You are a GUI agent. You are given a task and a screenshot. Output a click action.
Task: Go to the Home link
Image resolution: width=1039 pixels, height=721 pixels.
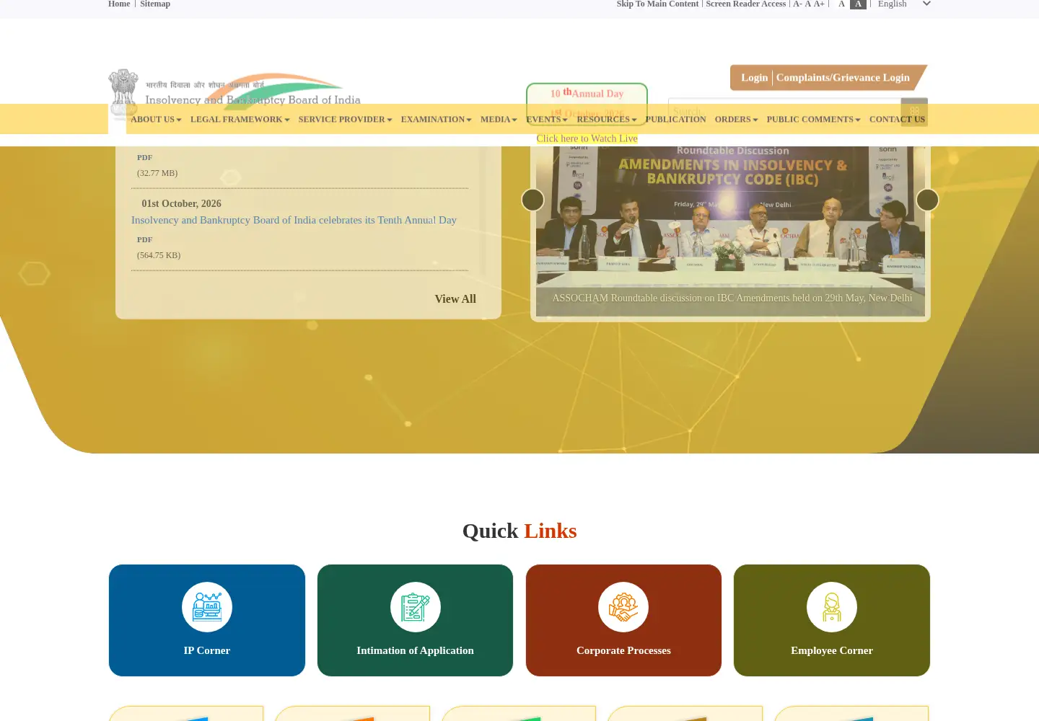[119, 4]
